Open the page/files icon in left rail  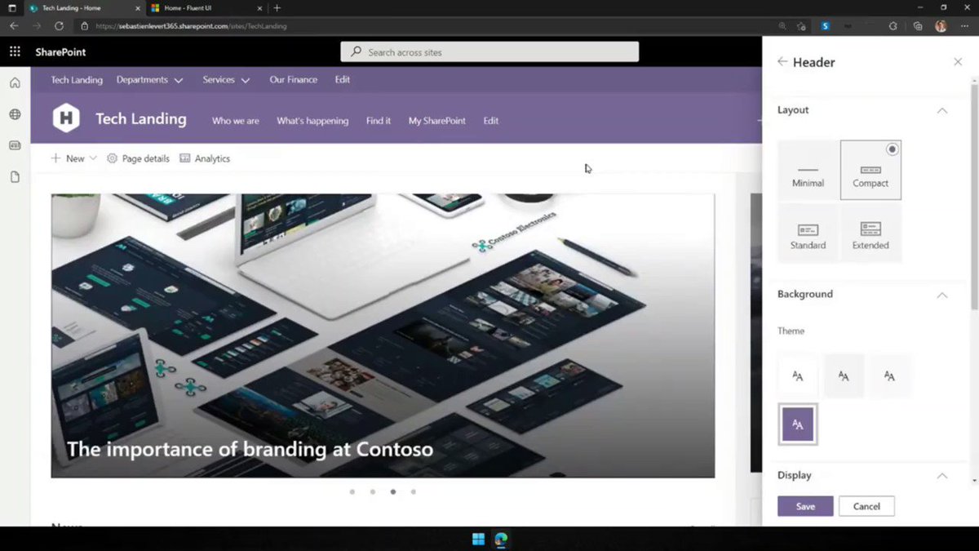15,177
